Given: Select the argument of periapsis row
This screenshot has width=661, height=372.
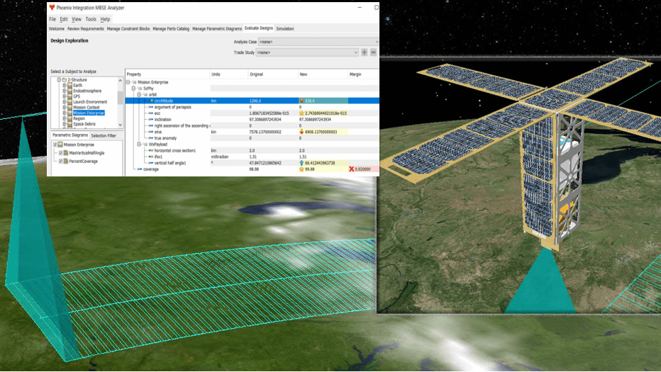Looking at the screenshot, I should point(252,107).
